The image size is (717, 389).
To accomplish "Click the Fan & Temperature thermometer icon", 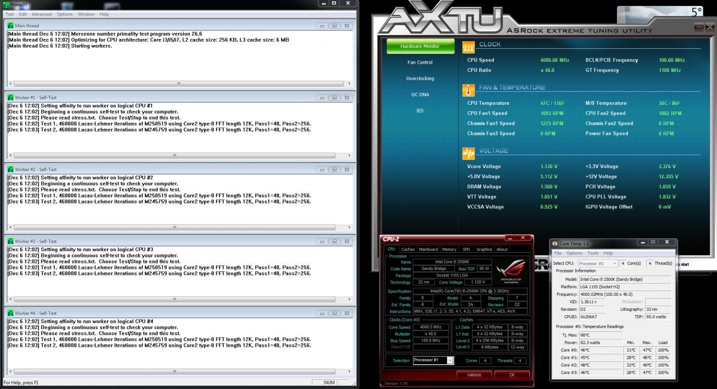I will [468, 90].
